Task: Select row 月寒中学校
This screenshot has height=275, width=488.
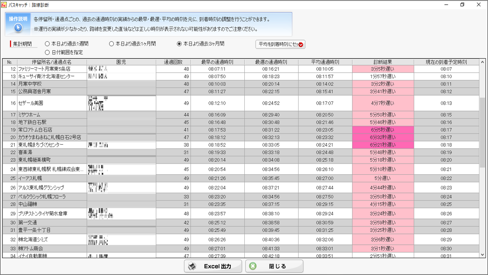Action: click(x=241, y=84)
